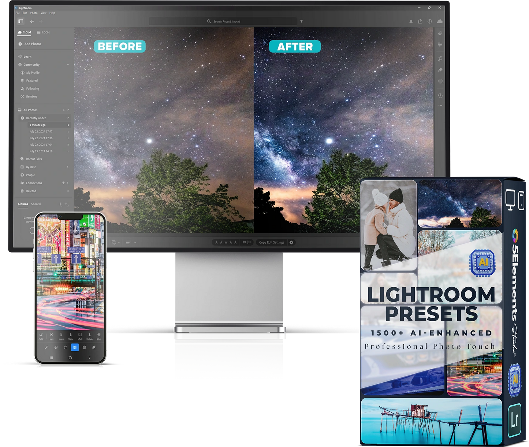Switch to the Albums tab
Image resolution: width=529 pixels, height=447 pixels.
(x=23, y=204)
